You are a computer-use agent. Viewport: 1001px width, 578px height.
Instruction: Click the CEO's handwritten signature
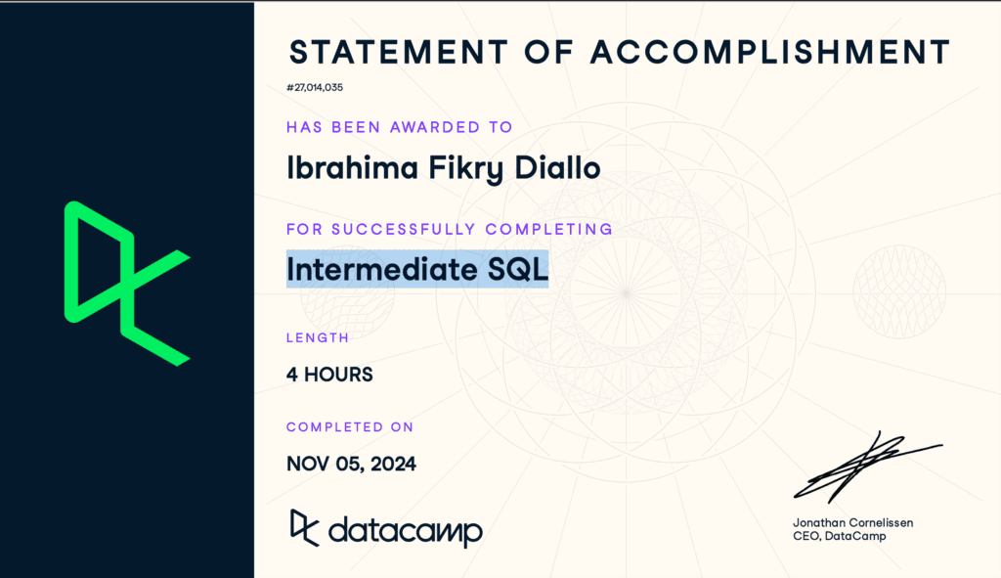click(x=863, y=467)
